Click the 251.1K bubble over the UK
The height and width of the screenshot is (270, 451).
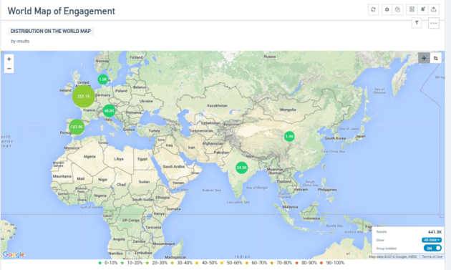(x=84, y=96)
